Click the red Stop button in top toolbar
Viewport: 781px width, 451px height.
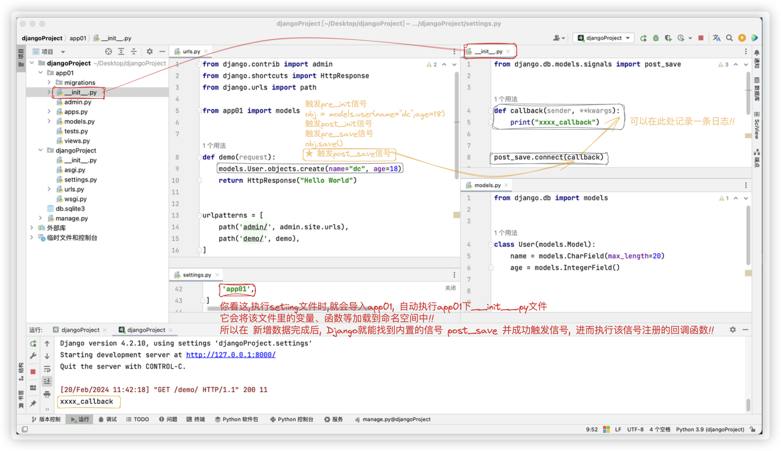tap(701, 38)
